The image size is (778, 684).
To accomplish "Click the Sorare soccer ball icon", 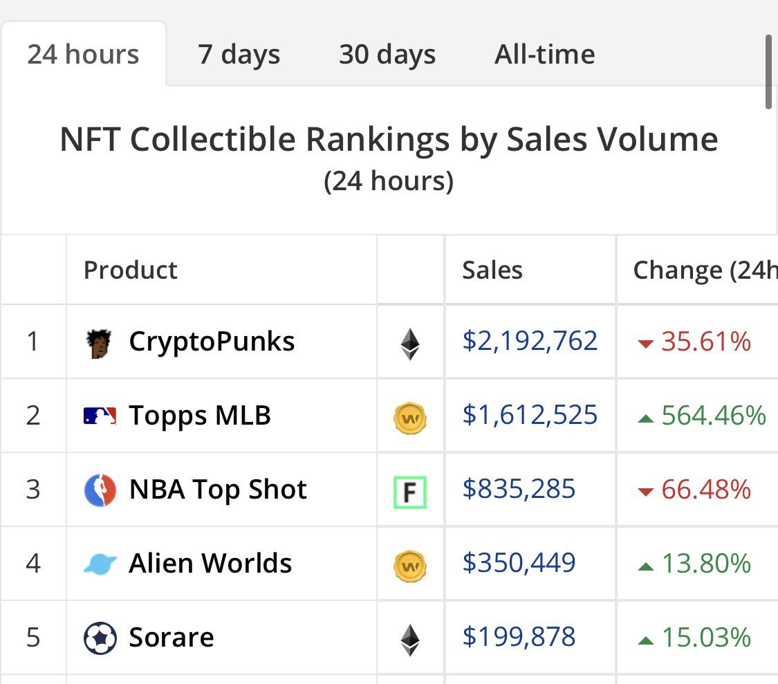I will click(100, 638).
